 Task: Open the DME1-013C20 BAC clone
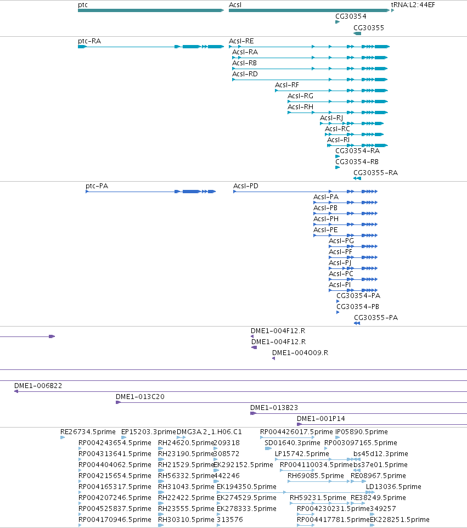(291, 402)
